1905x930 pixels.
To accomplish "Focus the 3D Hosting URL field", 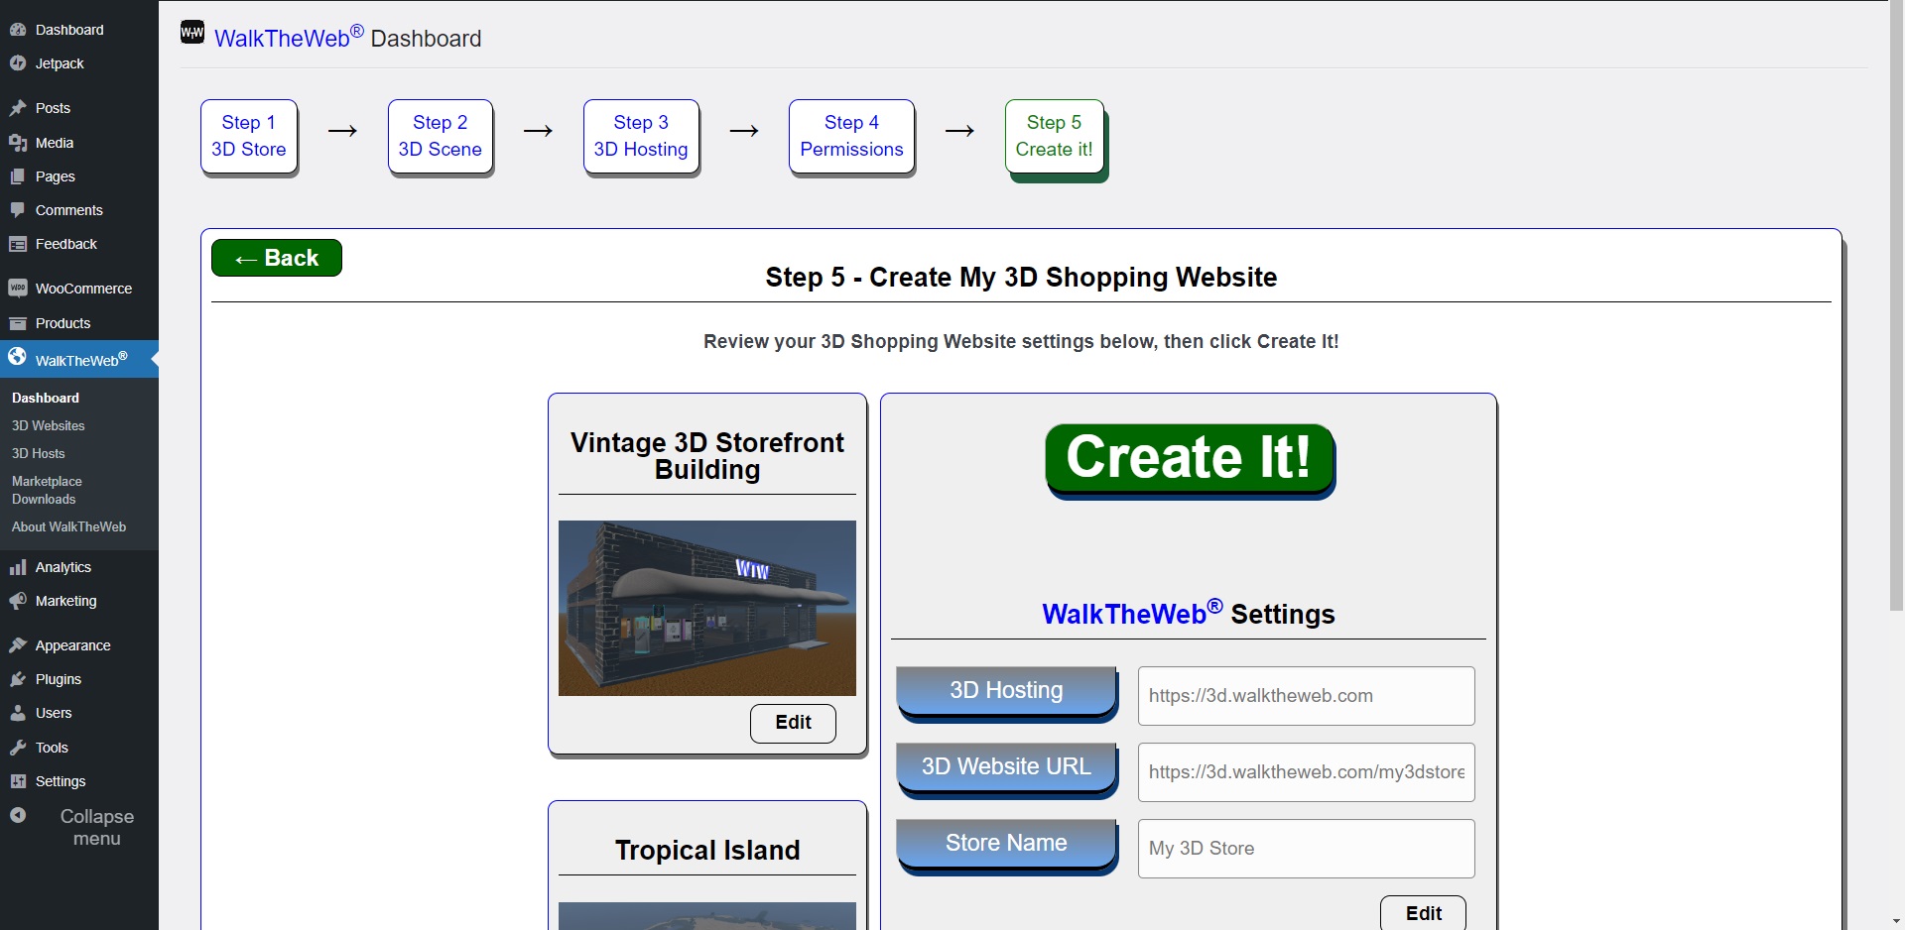I will (1306, 696).
